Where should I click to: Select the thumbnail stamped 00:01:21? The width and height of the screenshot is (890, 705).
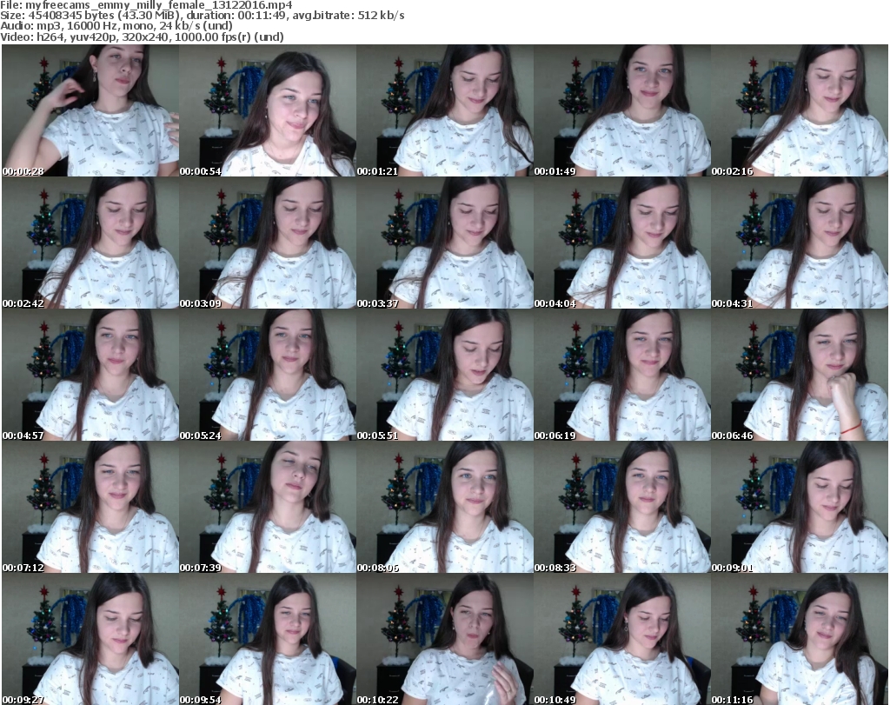tap(444, 110)
